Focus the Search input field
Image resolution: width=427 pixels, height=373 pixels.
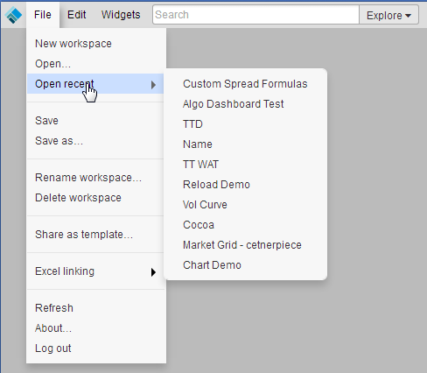coord(255,15)
